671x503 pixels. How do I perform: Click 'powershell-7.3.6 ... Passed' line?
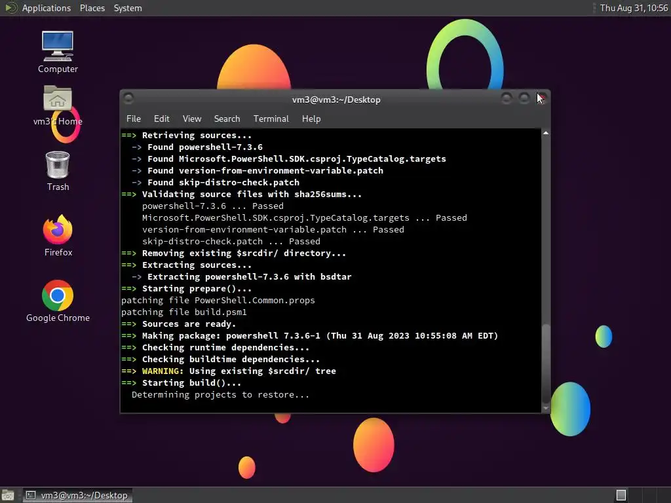(213, 206)
